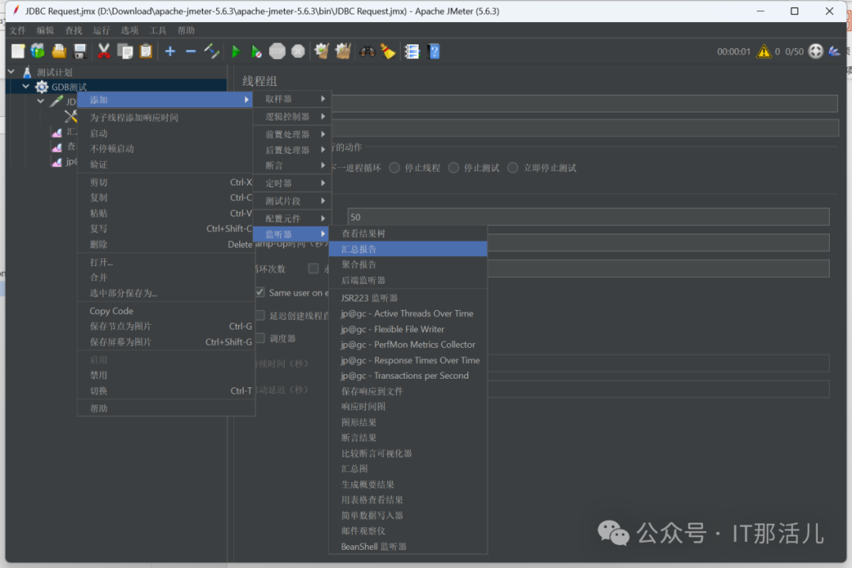
Task: Click the Paste clipboard icon
Action: pos(146,51)
